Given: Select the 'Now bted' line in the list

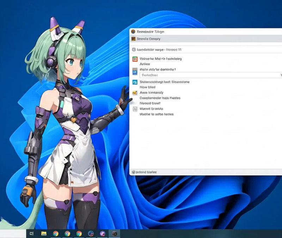Looking at the screenshot, I should pyautogui.click(x=147, y=87).
